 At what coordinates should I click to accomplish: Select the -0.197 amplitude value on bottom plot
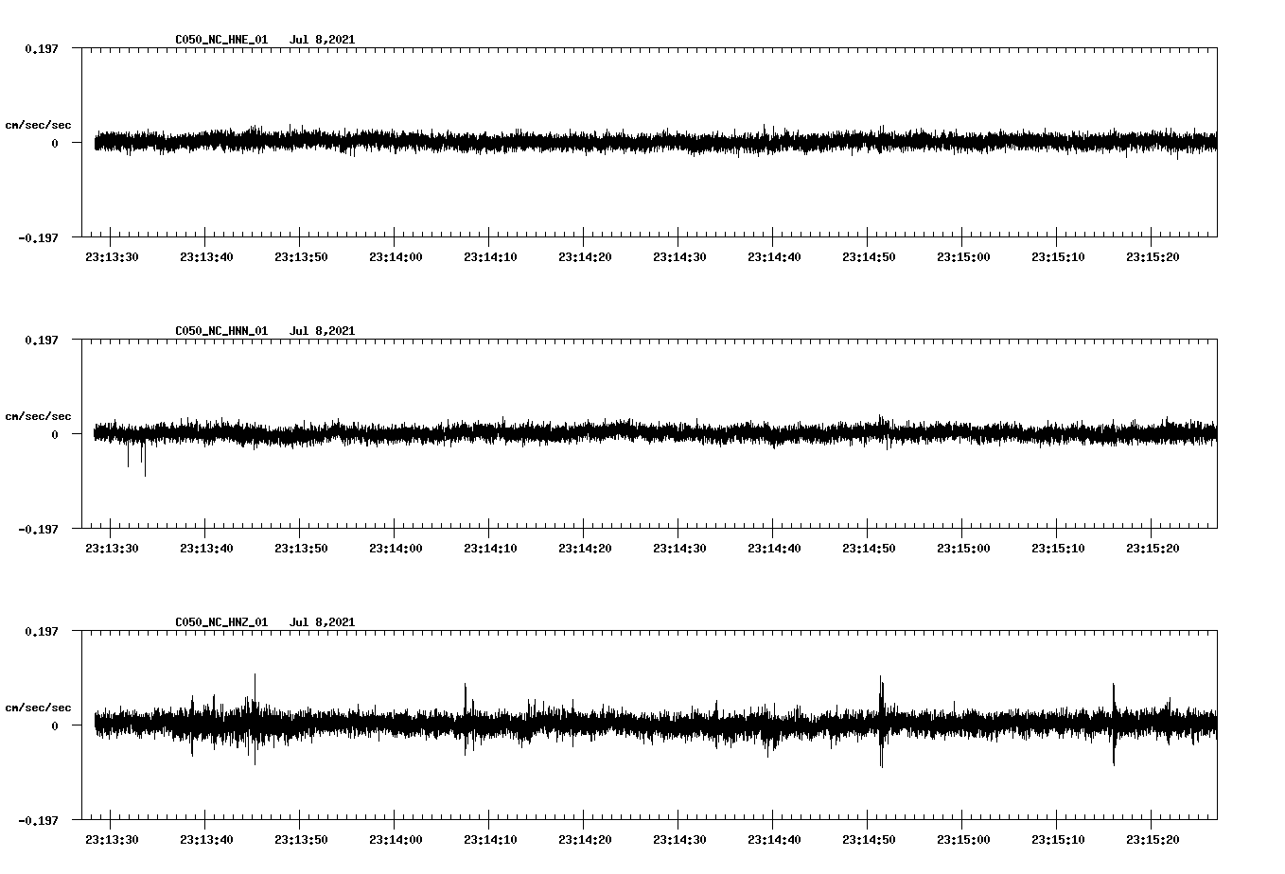pyautogui.click(x=36, y=821)
